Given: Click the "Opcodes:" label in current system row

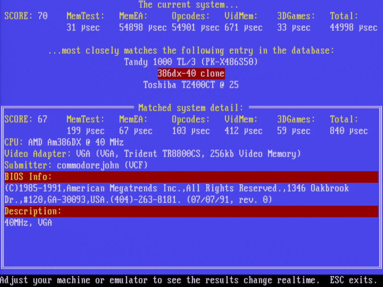Looking at the screenshot, I should click(x=191, y=16).
